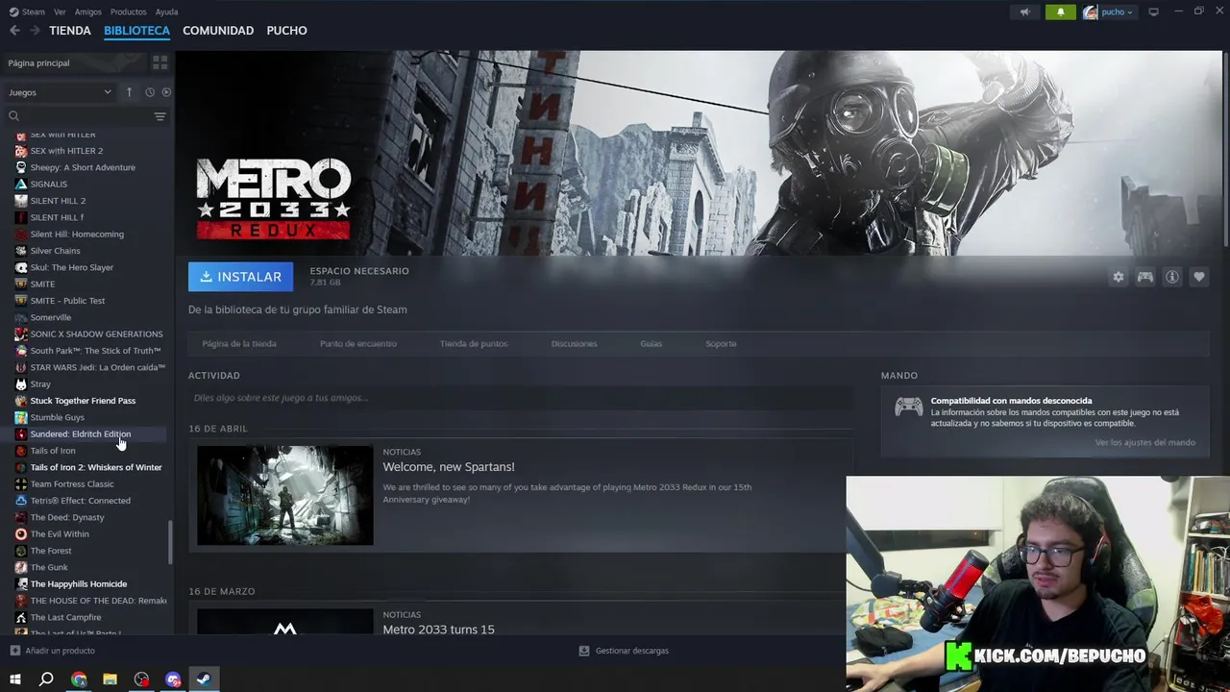Filter library by ready-to-play icon
This screenshot has width=1230, height=692.
(166, 92)
